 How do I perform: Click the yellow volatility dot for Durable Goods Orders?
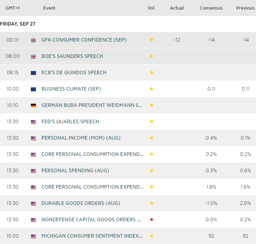coord(152,203)
